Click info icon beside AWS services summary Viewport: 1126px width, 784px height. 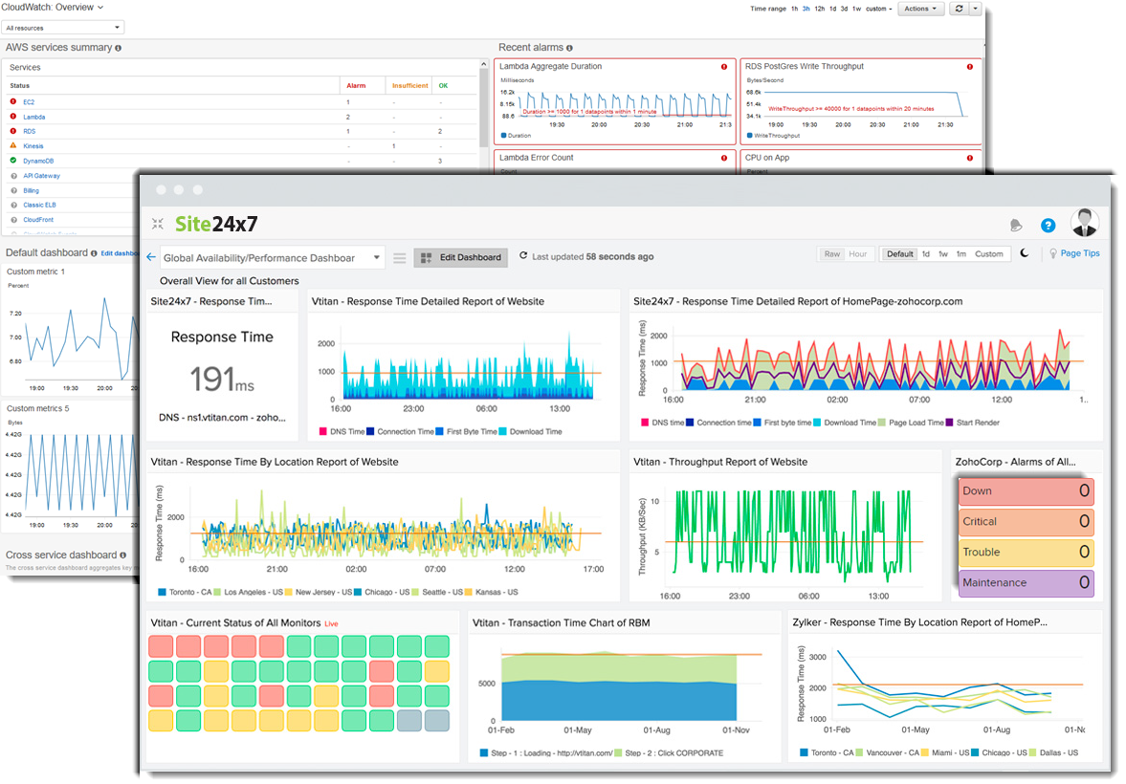118,48
